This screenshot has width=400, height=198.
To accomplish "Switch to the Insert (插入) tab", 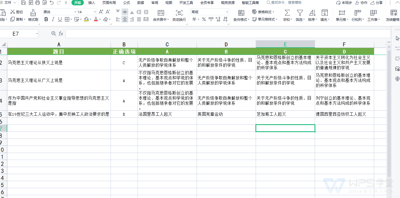I will coord(92,3).
